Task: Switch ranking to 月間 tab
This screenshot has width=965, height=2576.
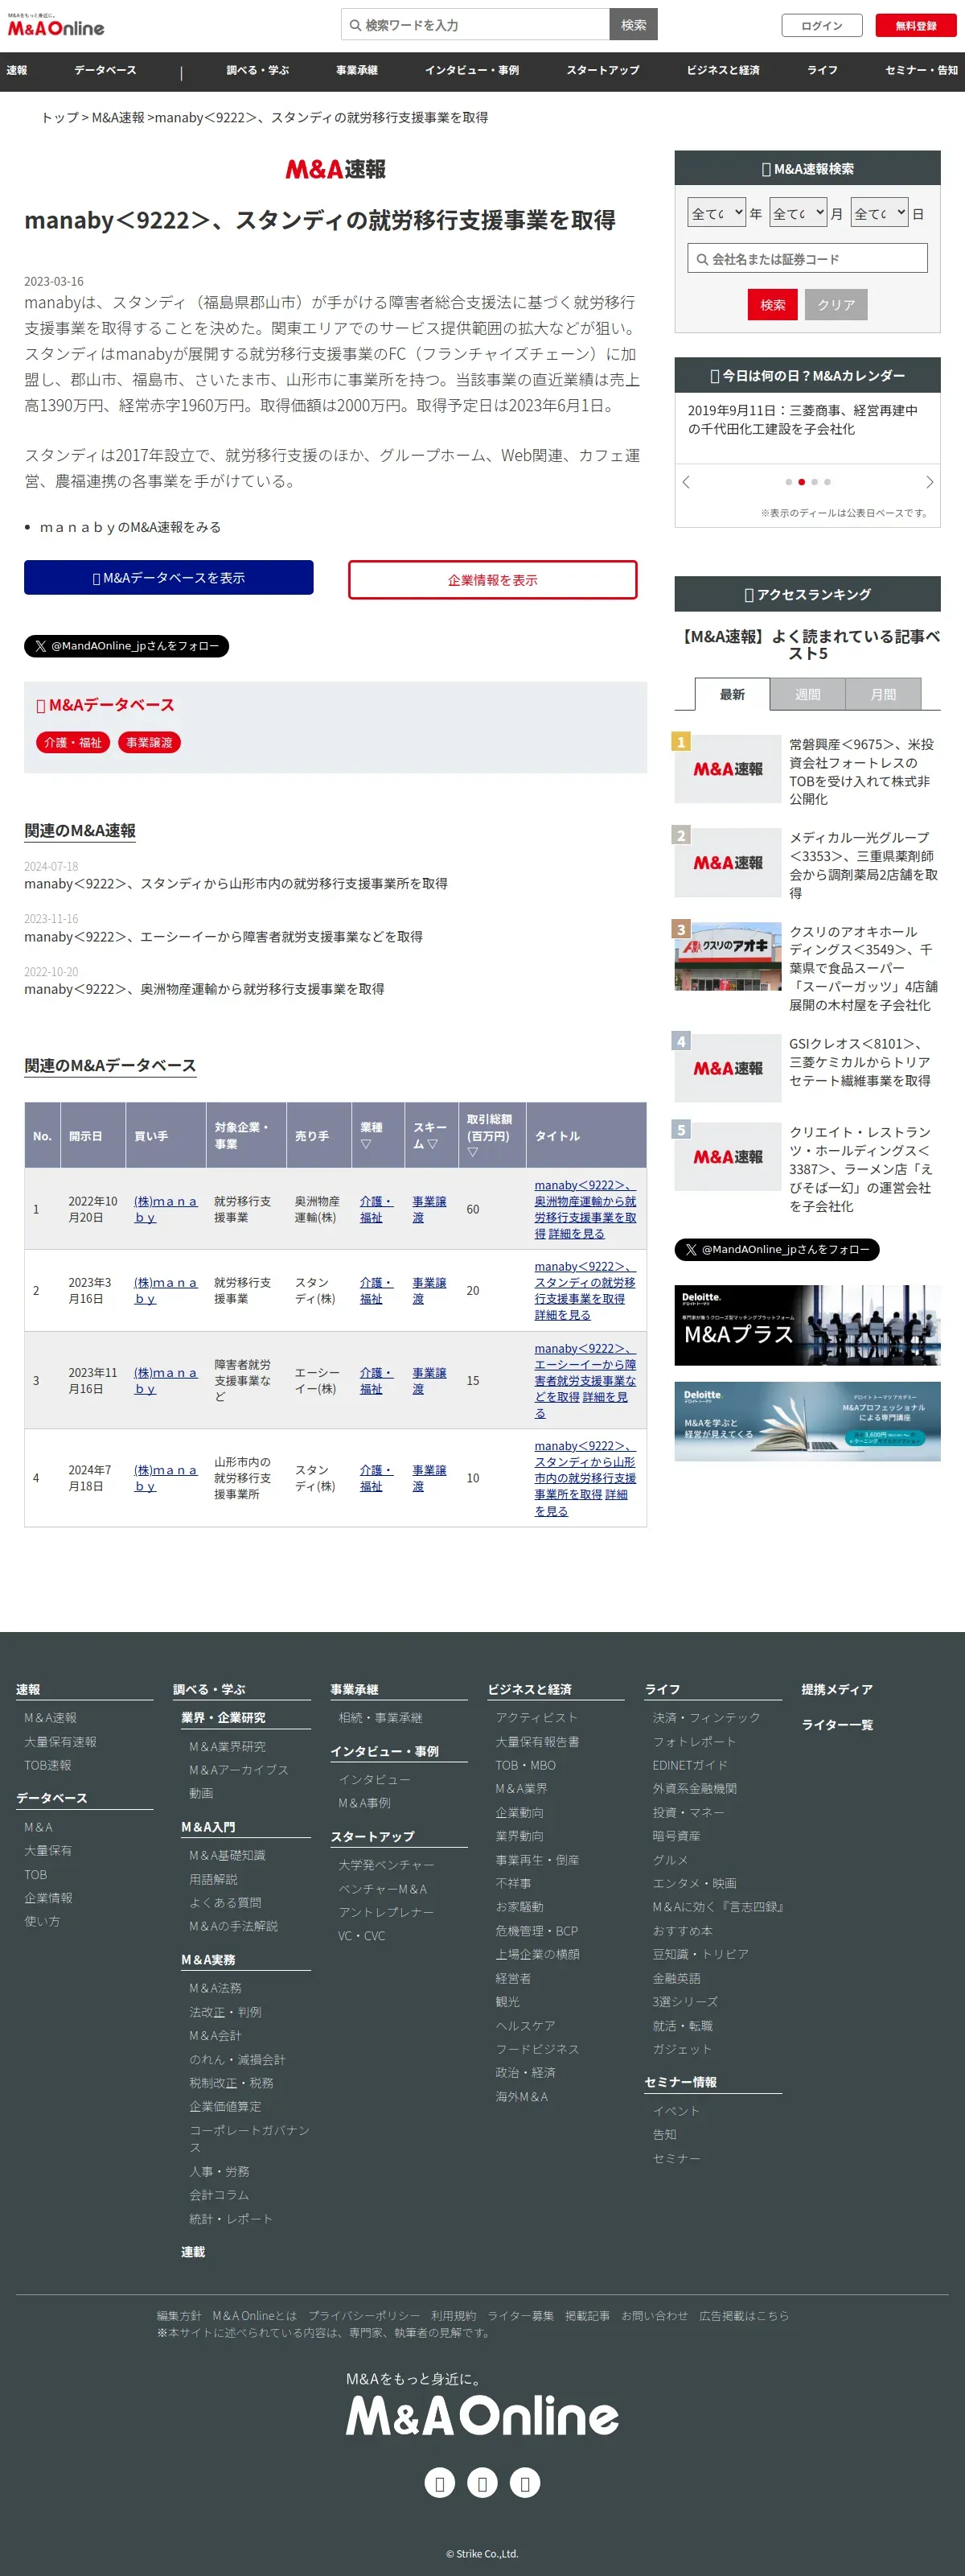Action: pyautogui.click(x=883, y=694)
